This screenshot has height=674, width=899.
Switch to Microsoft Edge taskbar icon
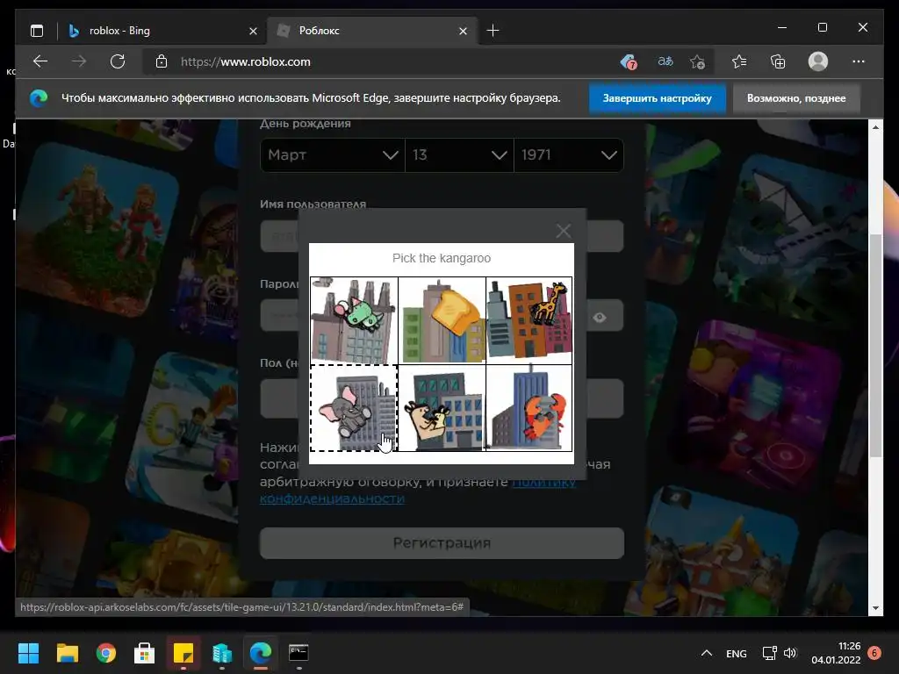point(260,653)
